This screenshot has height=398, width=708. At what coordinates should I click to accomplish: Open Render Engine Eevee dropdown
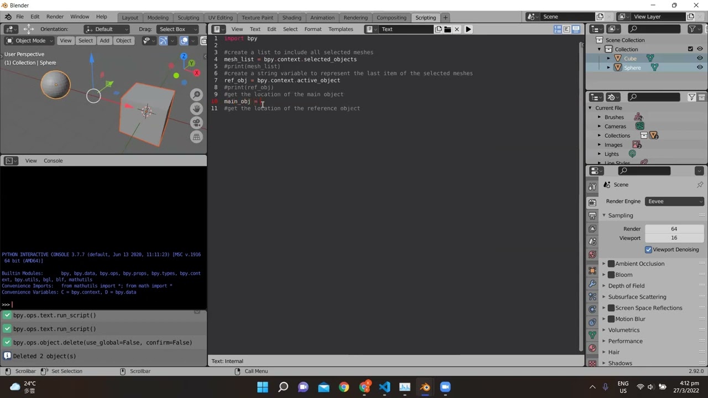[674, 201]
